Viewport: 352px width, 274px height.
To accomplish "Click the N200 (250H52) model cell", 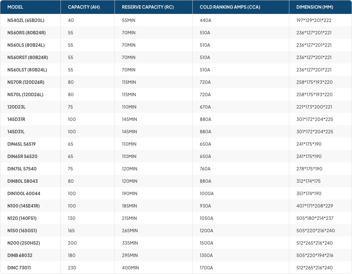I will point(23,243).
